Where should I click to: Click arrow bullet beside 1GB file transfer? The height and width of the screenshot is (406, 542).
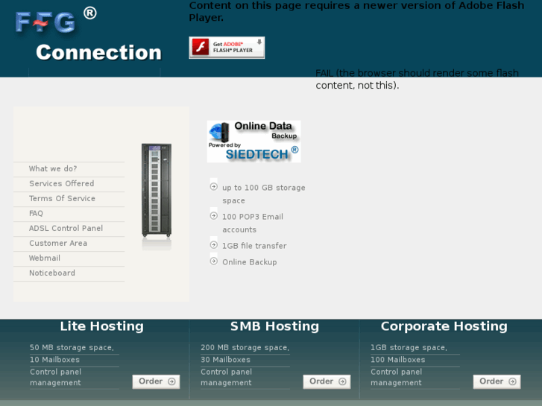(x=214, y=244)
